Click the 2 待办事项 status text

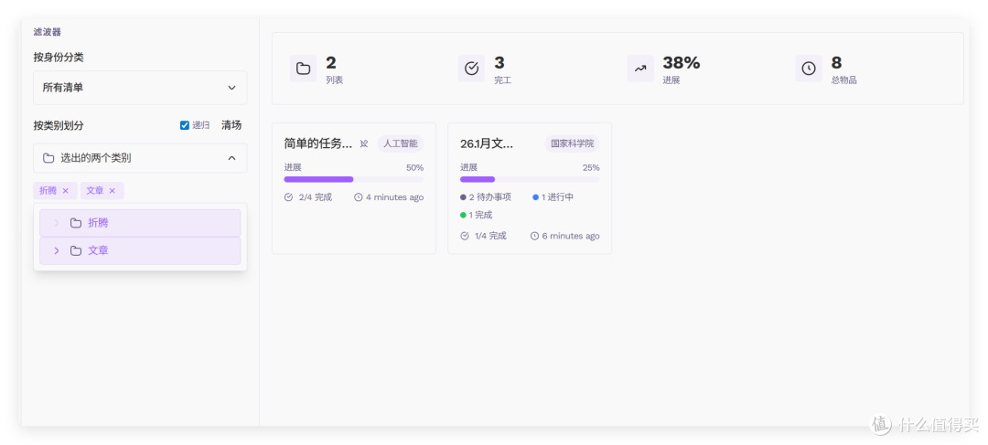tap(490, 197)
